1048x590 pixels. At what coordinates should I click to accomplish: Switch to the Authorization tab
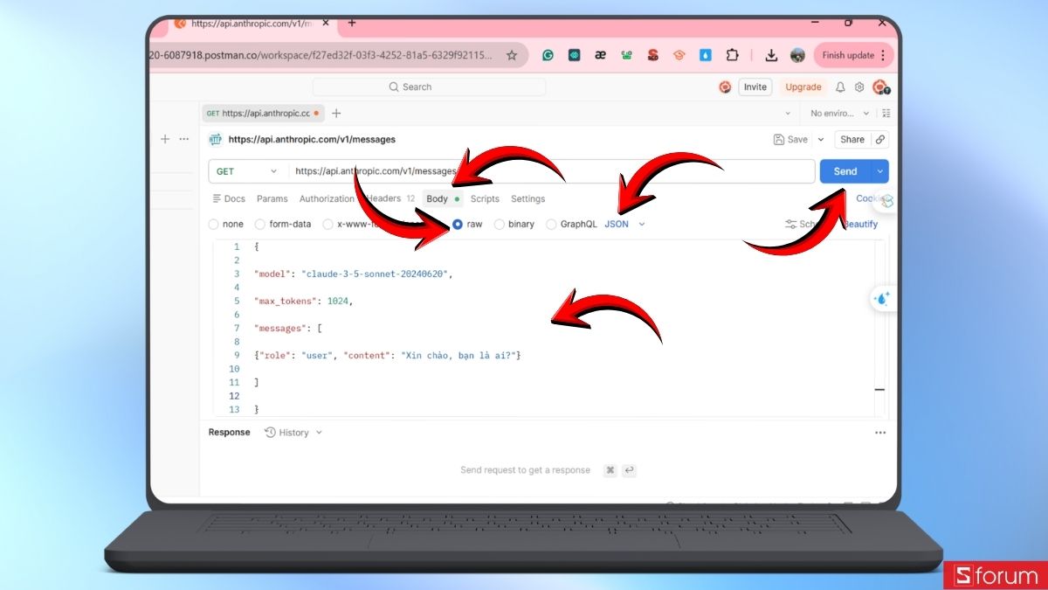click(x=327, y=199)
